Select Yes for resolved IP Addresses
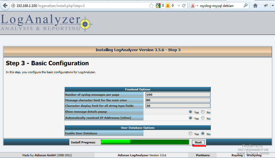275x158 pixels. [x=190, y=118]
